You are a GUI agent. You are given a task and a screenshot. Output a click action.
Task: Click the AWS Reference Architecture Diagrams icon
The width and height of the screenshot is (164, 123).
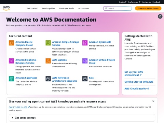click(x=48, y=79)
